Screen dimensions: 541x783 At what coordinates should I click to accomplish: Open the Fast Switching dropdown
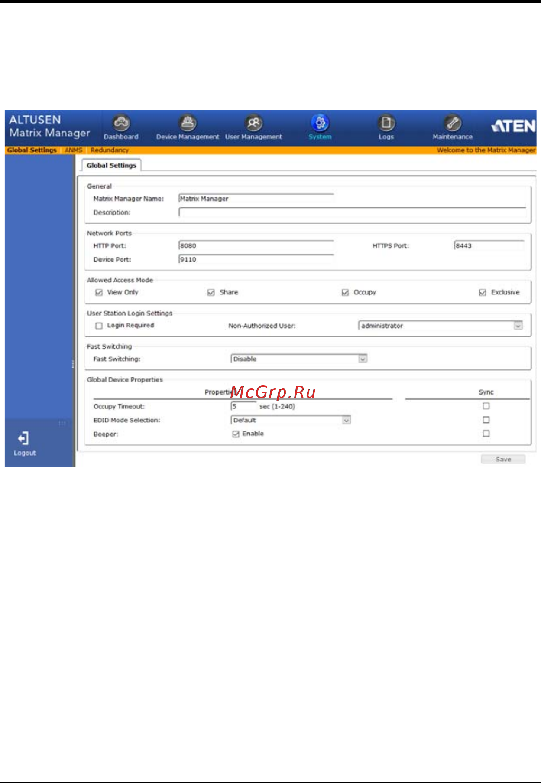pos(299,359)
